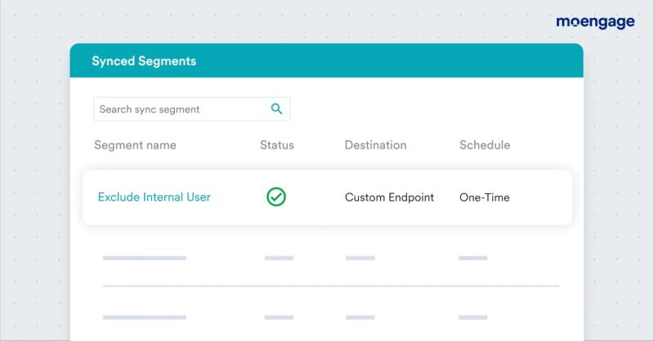Sort by the Segment name column header
Screen dimensions: 654x341
tap(135, 145)
